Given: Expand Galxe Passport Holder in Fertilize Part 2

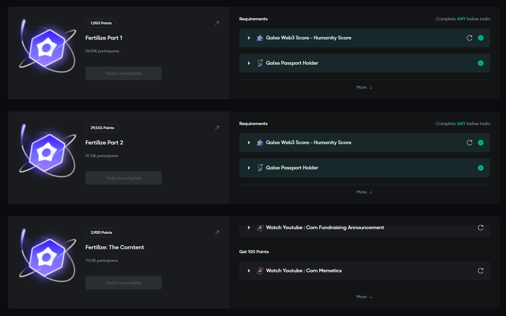Looking at the screenshot, I should coord(249,168).
